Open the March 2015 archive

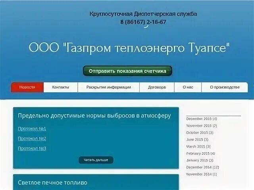point(198,146)
